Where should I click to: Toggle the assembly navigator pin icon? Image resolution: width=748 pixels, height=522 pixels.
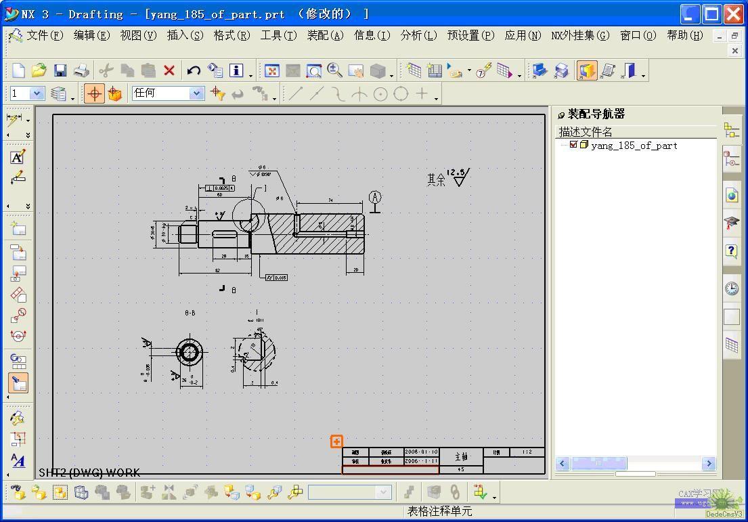click(x=561, y=115)
